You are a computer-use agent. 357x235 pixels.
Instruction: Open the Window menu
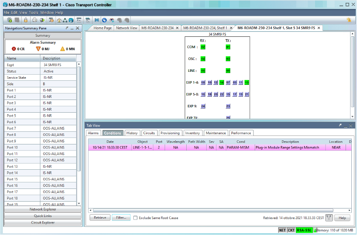[x=47, y=13]
